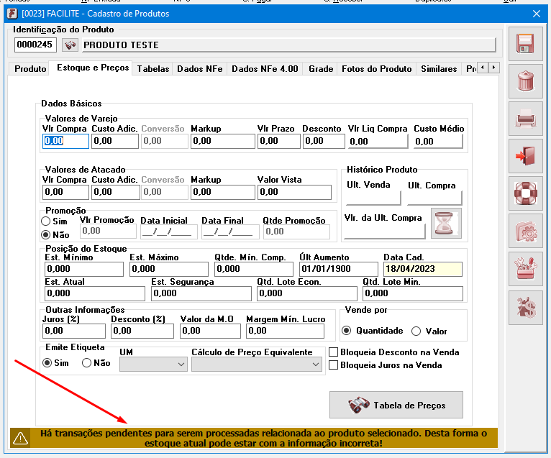Screen dimensions: 551x458
Task: Click the Desconto (%) field
Action: pyautogui.click(x=142, y=331)
